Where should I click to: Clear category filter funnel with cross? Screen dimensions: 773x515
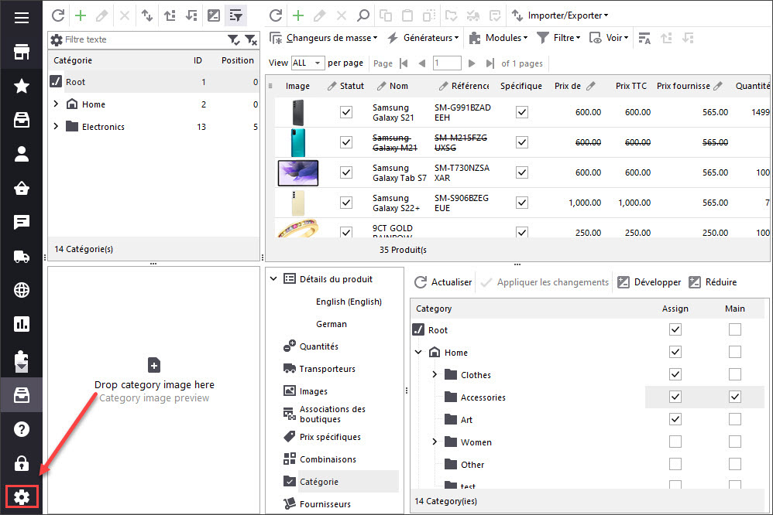coord(251,40)
